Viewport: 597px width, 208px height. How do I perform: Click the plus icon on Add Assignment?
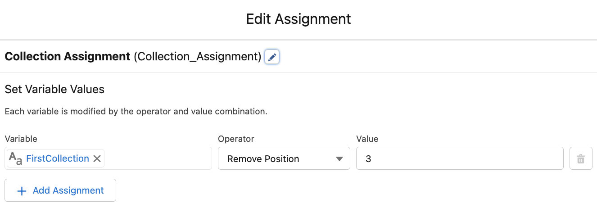(x=21, y=191)
